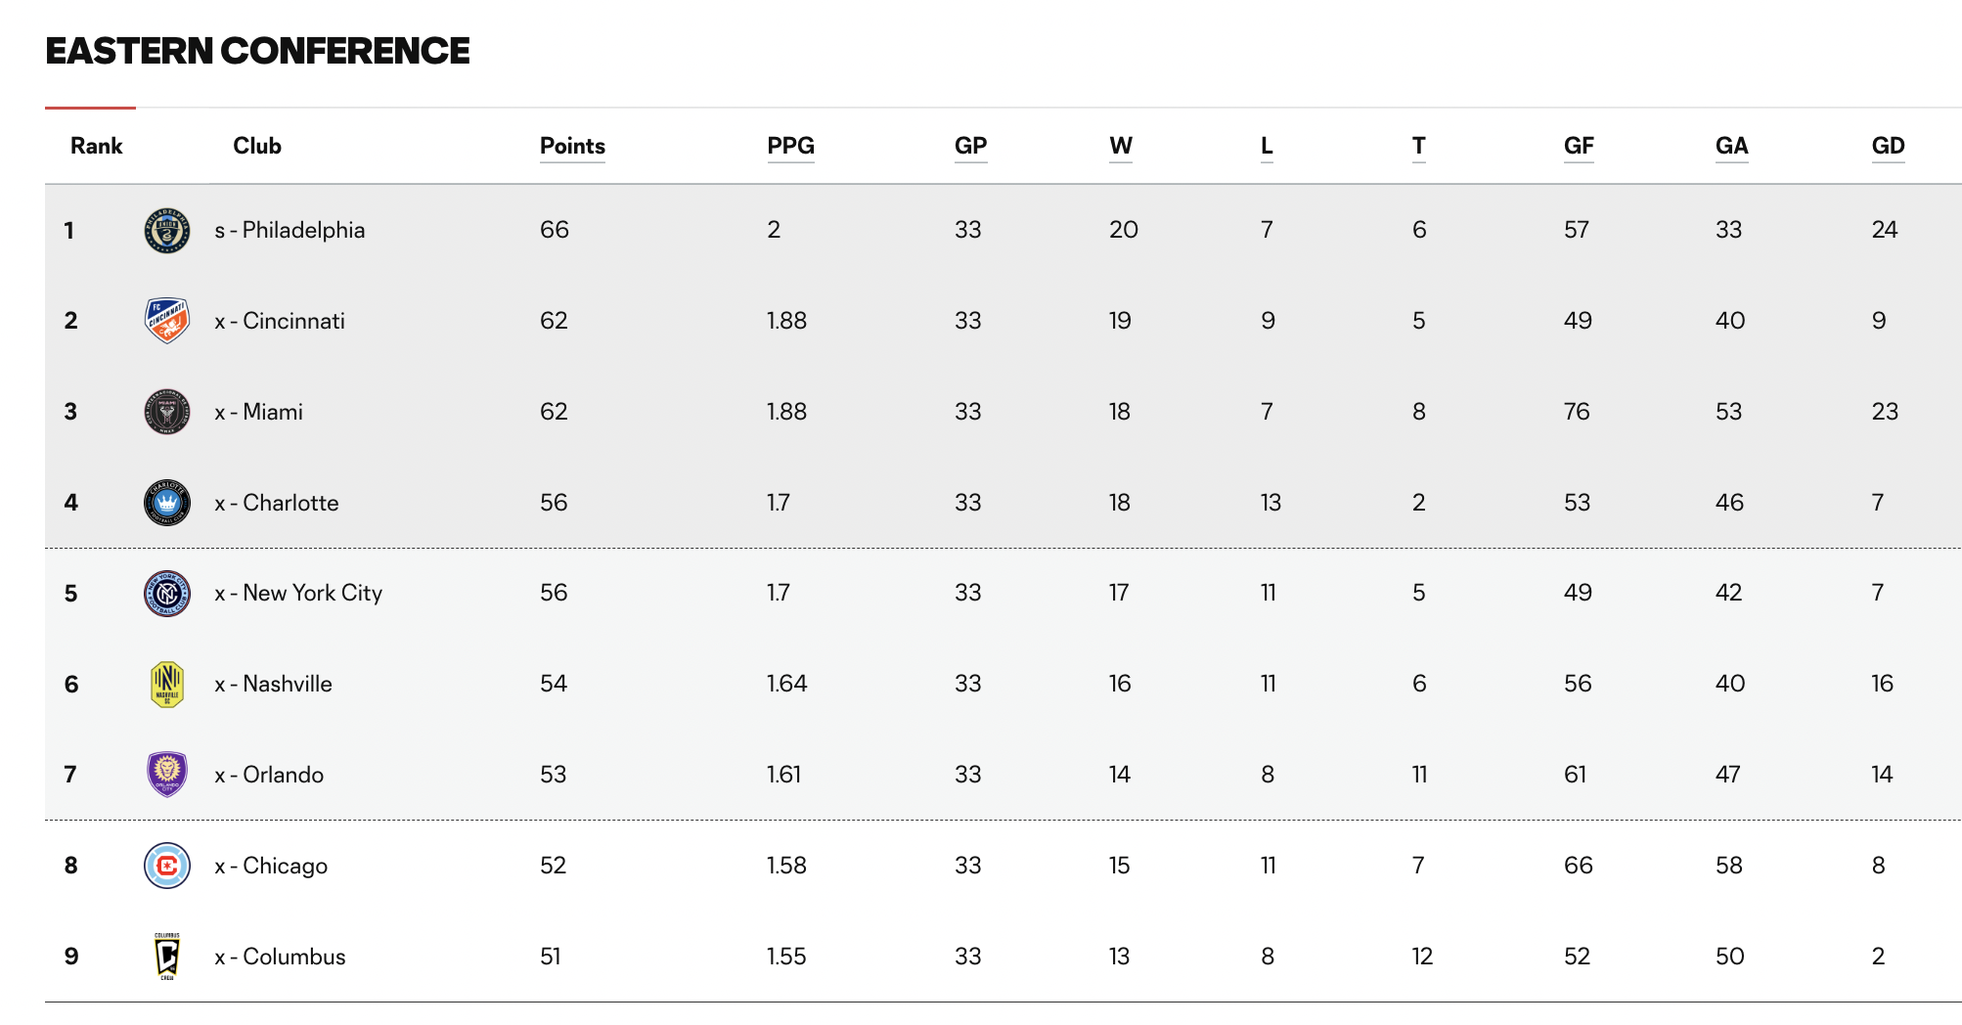Viewport: 1962px width, 1025px height.
Task: Sort by L losses column header
Action: 1267,147
